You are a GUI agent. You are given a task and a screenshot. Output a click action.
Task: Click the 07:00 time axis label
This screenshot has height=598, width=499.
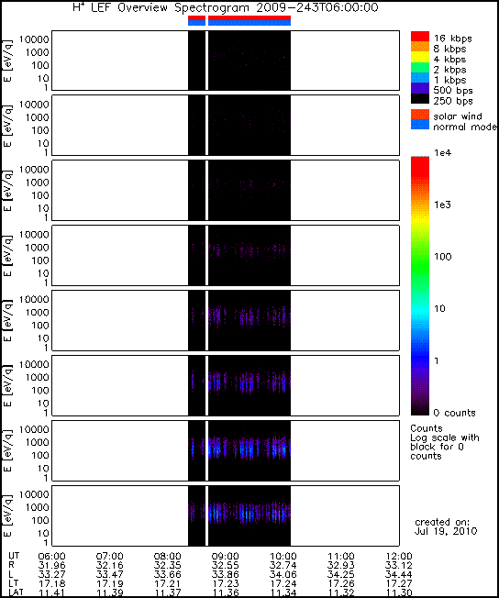(x=109, y=557)
